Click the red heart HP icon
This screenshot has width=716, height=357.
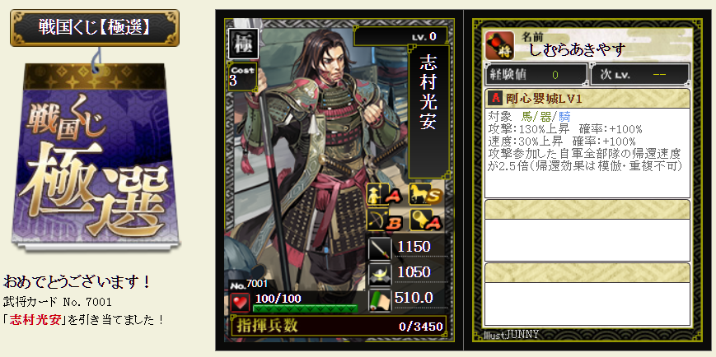coord(241,302)
